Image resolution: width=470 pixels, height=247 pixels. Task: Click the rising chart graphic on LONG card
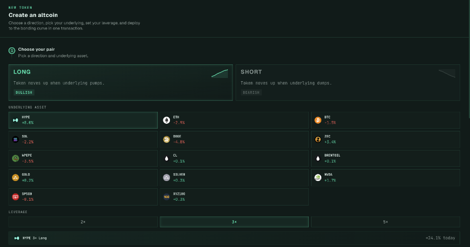(x=220, y=73)
